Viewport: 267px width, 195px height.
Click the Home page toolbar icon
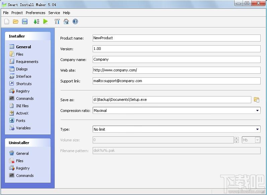pos(66,21)
